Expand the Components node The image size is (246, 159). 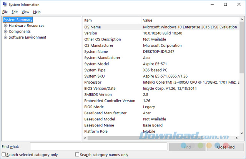point(5,31)
